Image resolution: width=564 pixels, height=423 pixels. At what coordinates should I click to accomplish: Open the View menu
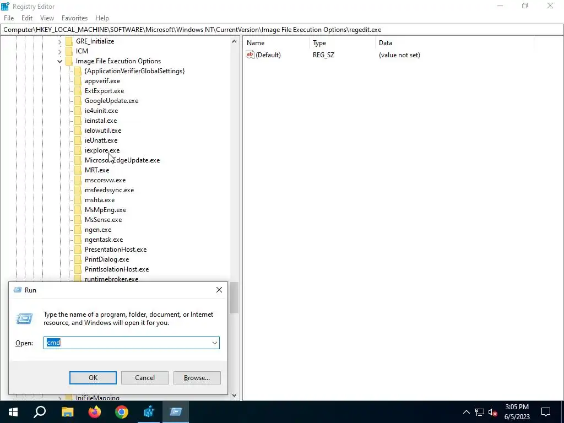tap(47, 18)
